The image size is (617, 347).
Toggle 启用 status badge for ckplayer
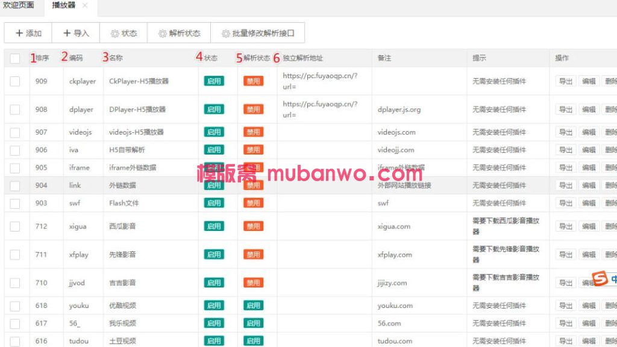point(214,81)
